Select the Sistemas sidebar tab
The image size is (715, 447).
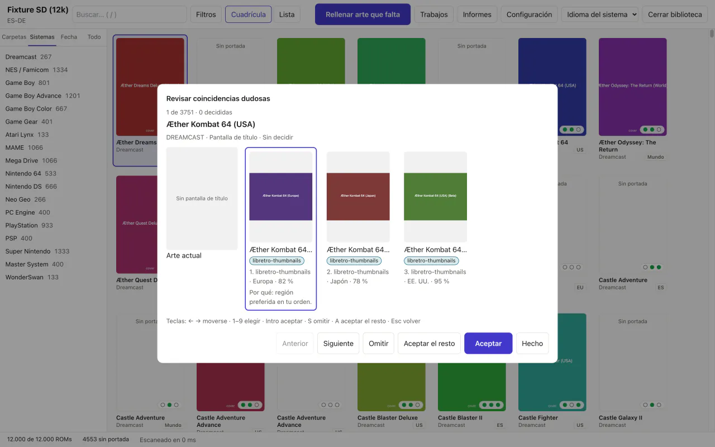[42, 37]
